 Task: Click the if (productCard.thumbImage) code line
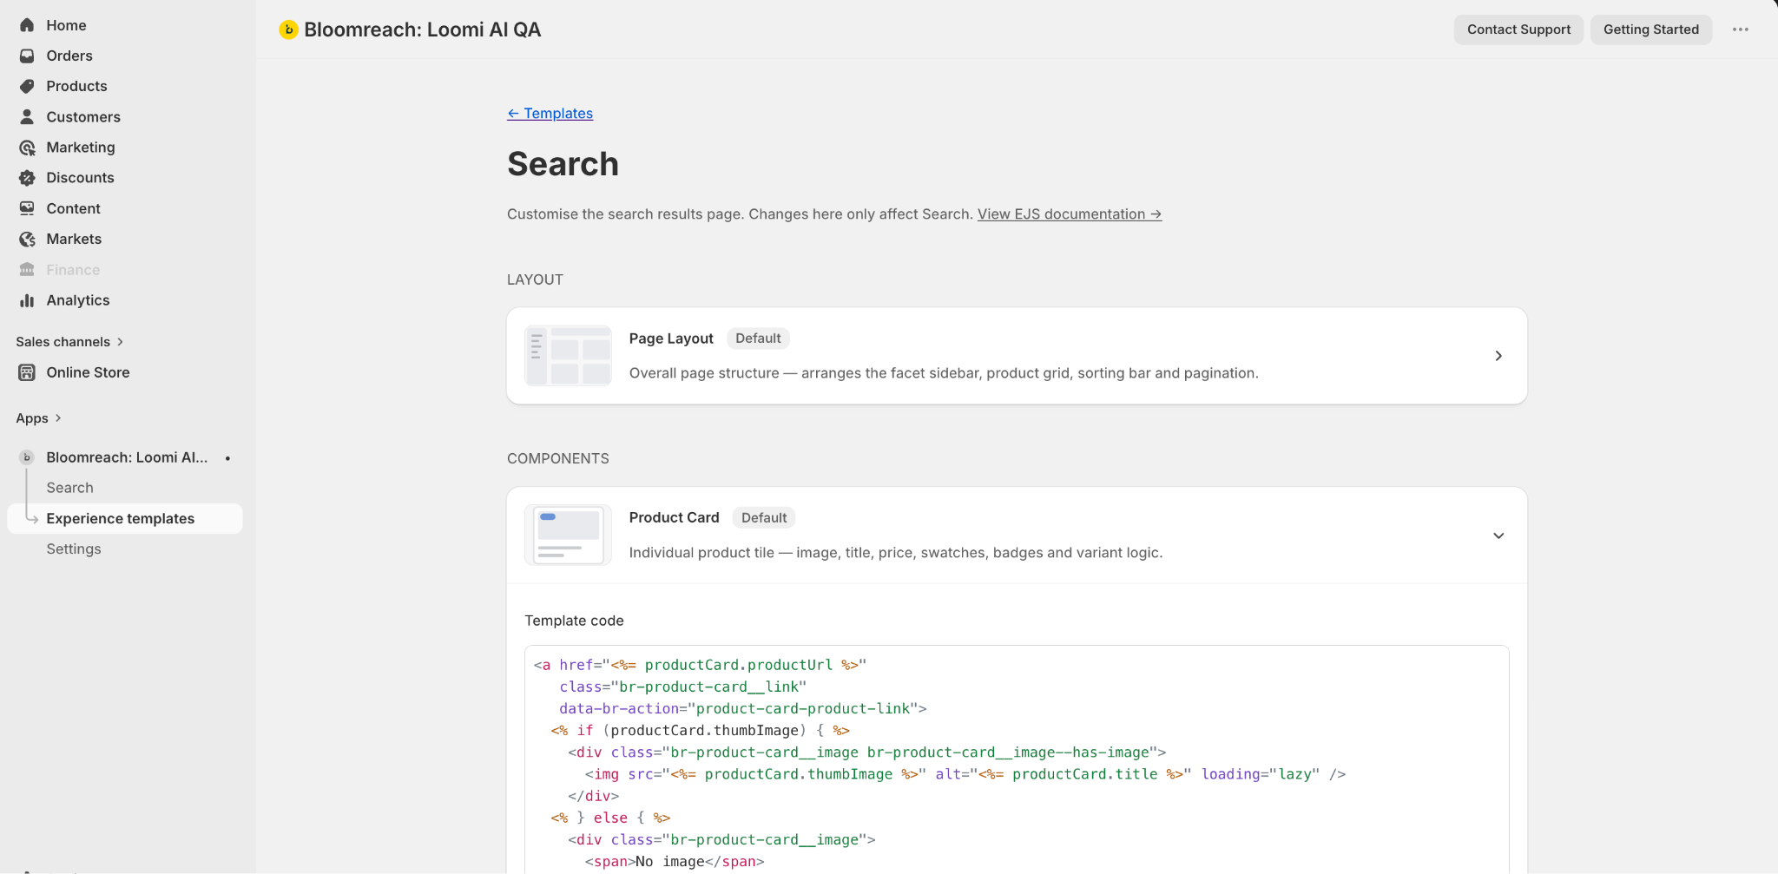coord(700,731)
